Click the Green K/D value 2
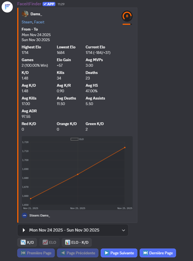 click(86, 129)
